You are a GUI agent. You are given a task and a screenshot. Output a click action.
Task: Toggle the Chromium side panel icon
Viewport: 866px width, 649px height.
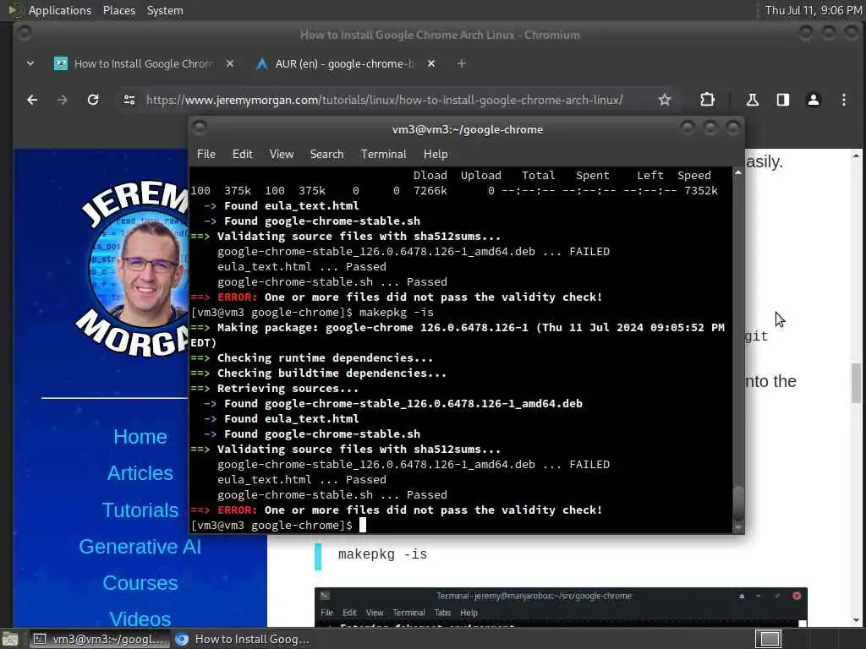(x=782, y=100)
